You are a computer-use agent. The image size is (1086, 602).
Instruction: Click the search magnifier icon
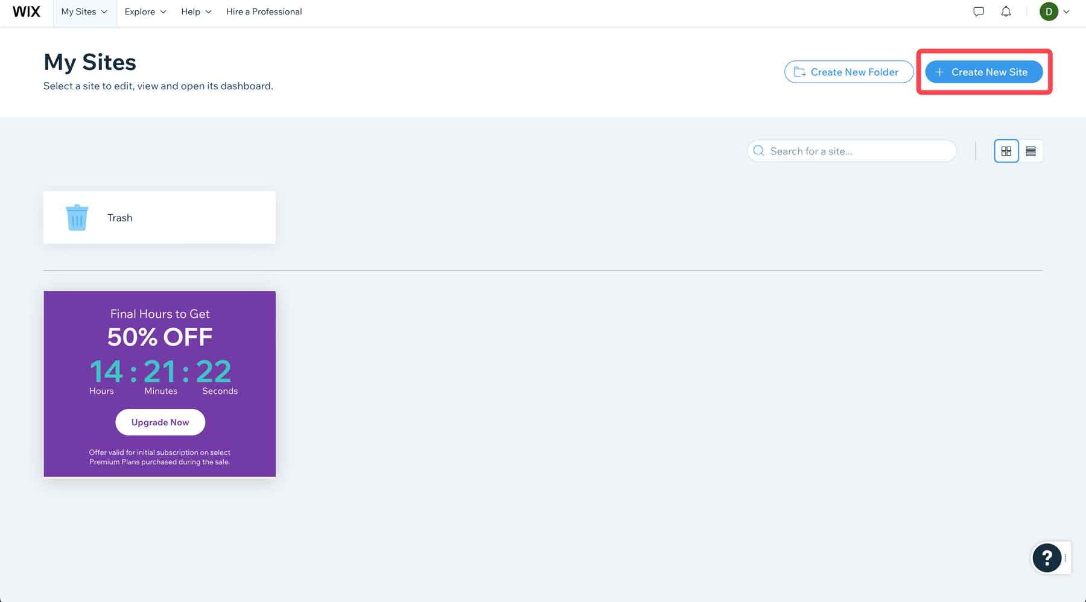point(758,151)
